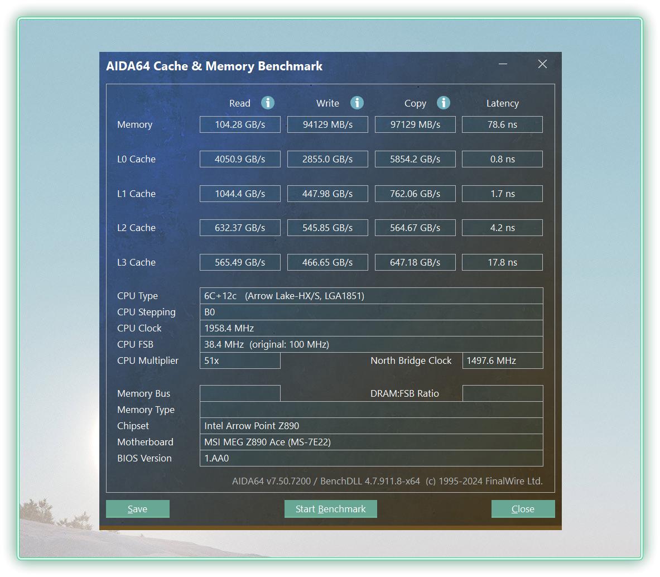Click BIOS Version field 1.AA0
Viewport: 660px width, 577px height.
[371, 458]
